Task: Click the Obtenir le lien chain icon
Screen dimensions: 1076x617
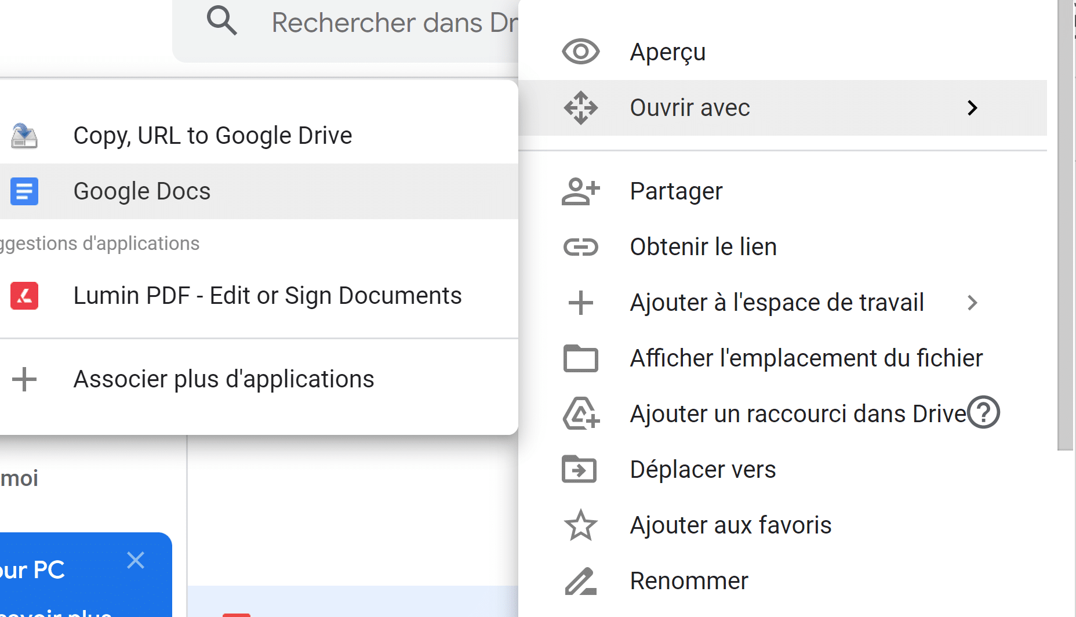Action: tap(580, 247)
